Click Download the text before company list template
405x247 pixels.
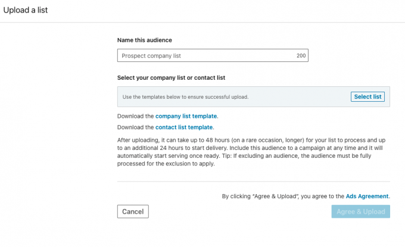(136, 116)
